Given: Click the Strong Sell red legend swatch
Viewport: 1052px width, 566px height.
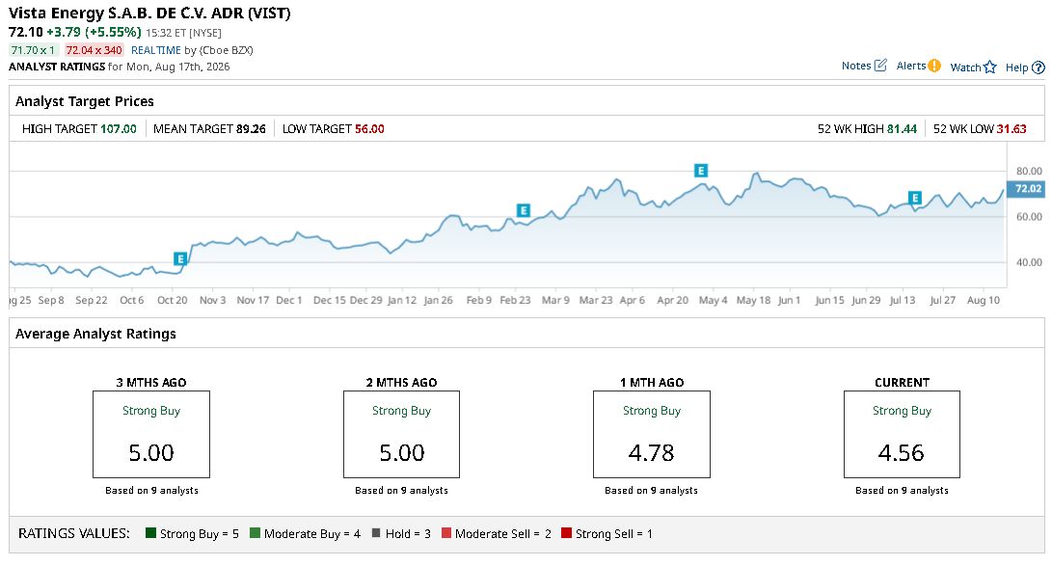Looking at the screenshot, I should [566, 533].
